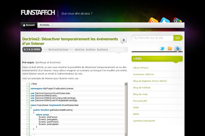View author Bertrand Zuchuat's posts

coord(58,49)
